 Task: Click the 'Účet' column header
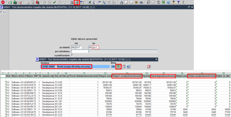(x=8, y=76)
